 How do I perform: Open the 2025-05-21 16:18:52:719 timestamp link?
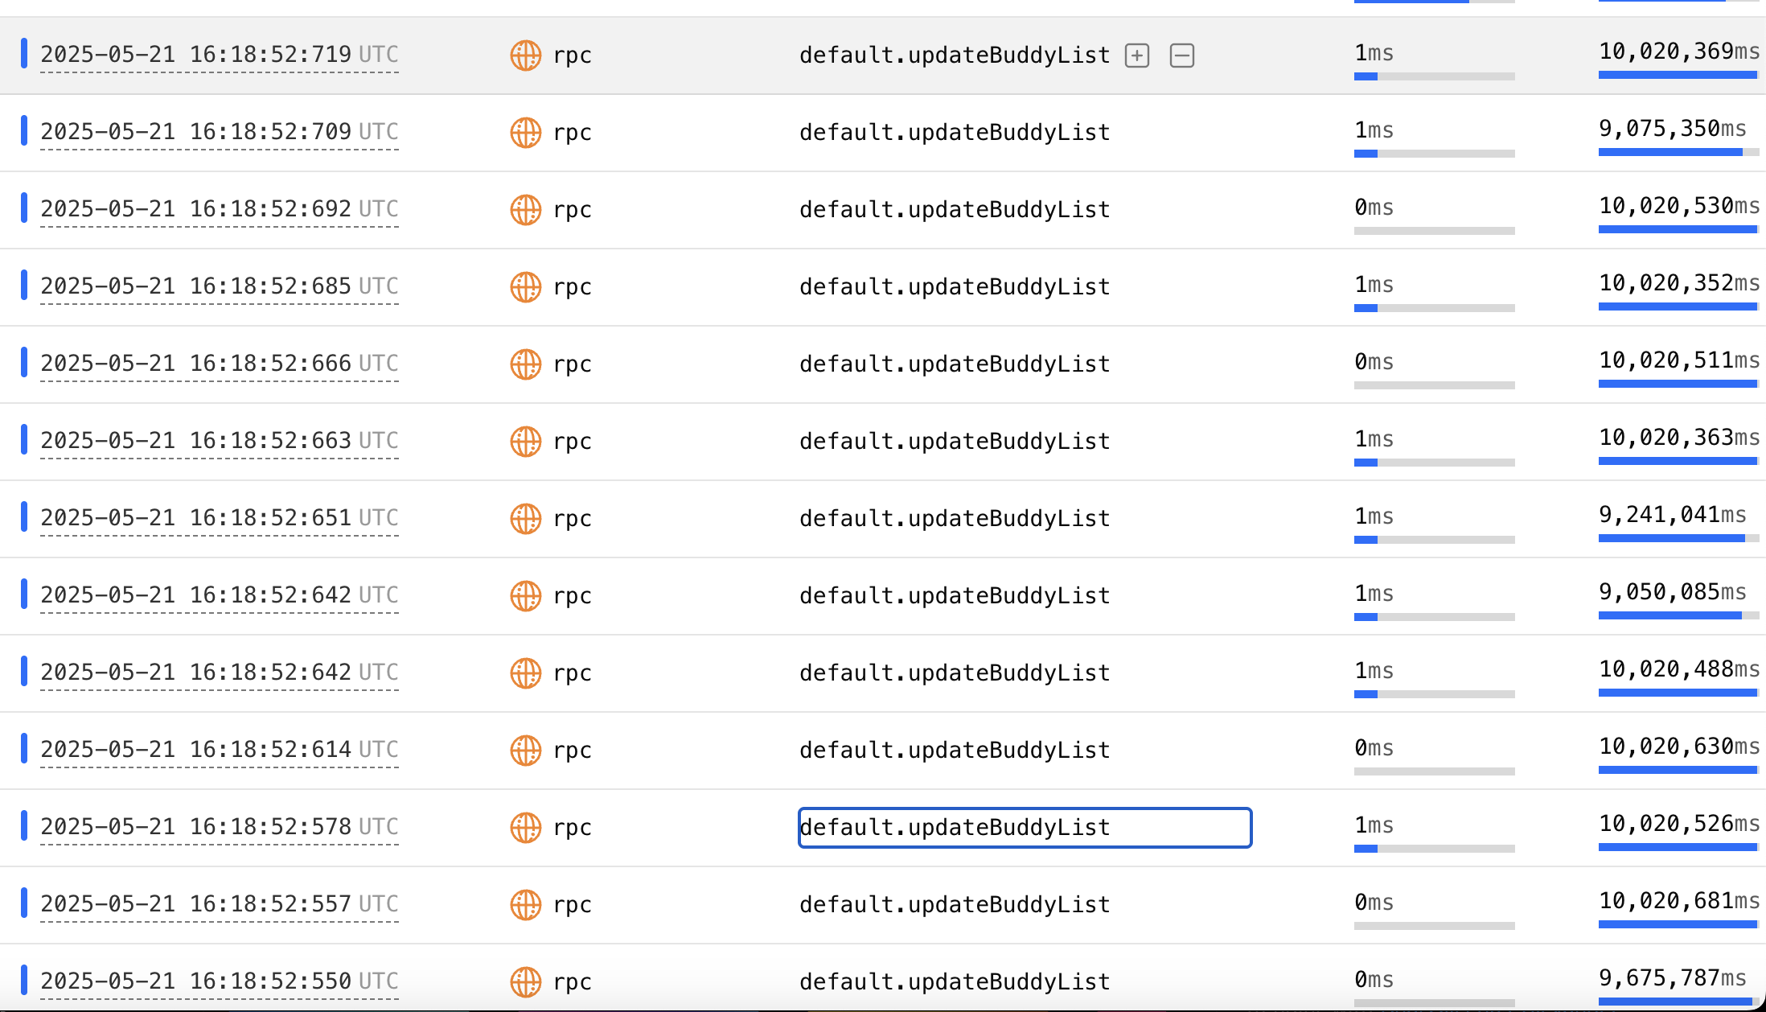[x=220, y=55]
